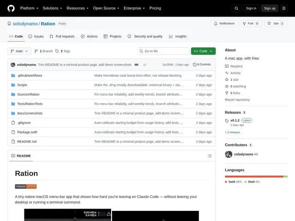Click solodynamo avatar under Contributors
295x221 pixels.
click(x=229, y=154)
